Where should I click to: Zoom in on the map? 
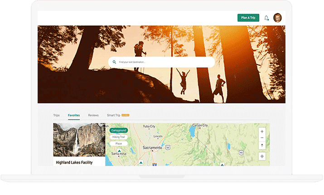coord(262,132)
